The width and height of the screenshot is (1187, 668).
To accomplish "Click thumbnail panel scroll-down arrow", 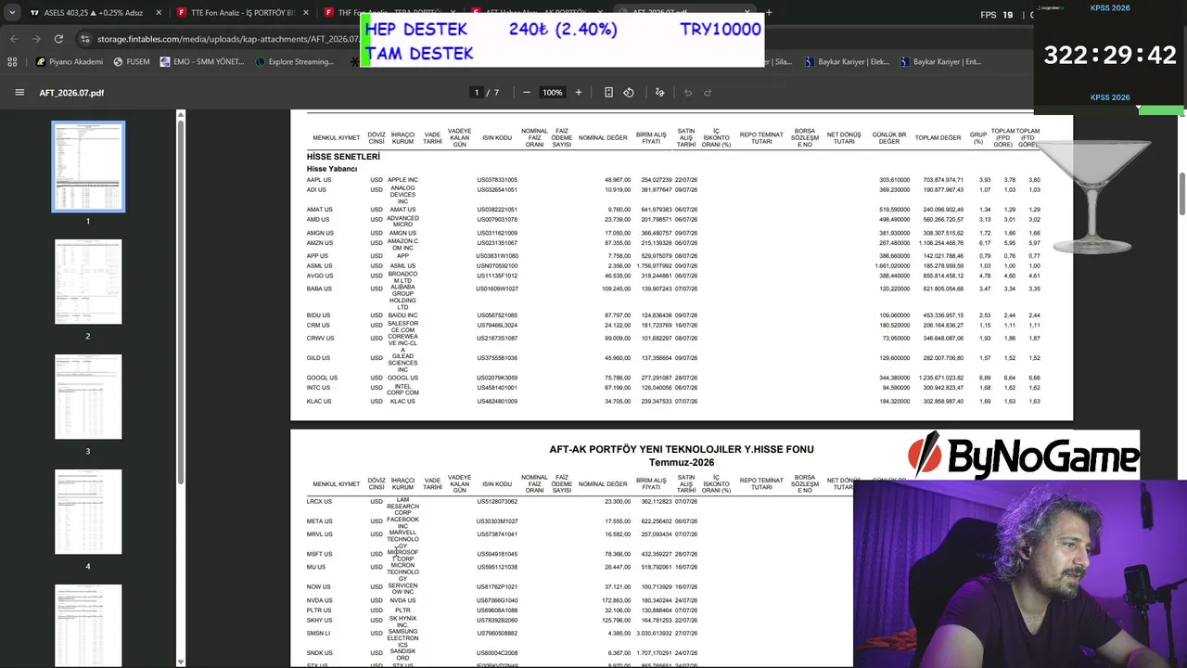I will click(180, 662).
